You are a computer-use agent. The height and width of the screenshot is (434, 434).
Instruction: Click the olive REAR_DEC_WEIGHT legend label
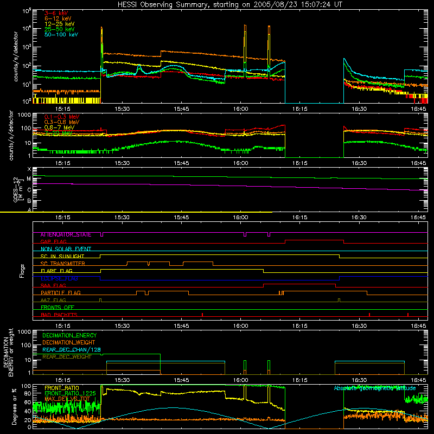67,357
